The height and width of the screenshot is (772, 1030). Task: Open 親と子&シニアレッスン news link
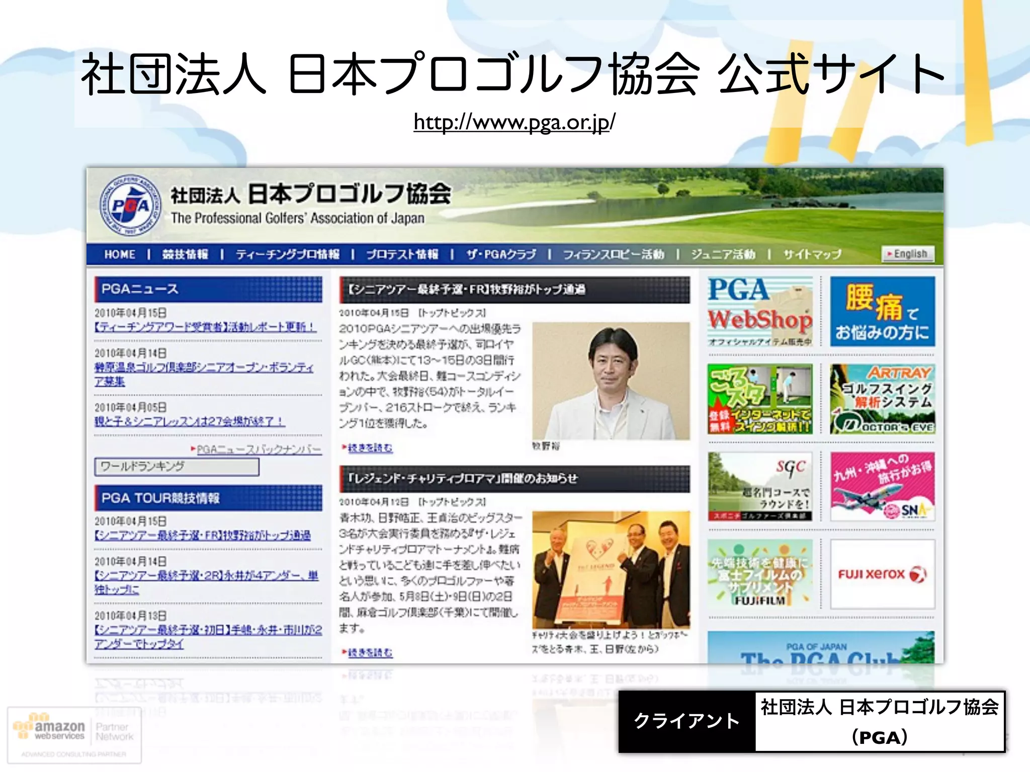coord(190,421)
